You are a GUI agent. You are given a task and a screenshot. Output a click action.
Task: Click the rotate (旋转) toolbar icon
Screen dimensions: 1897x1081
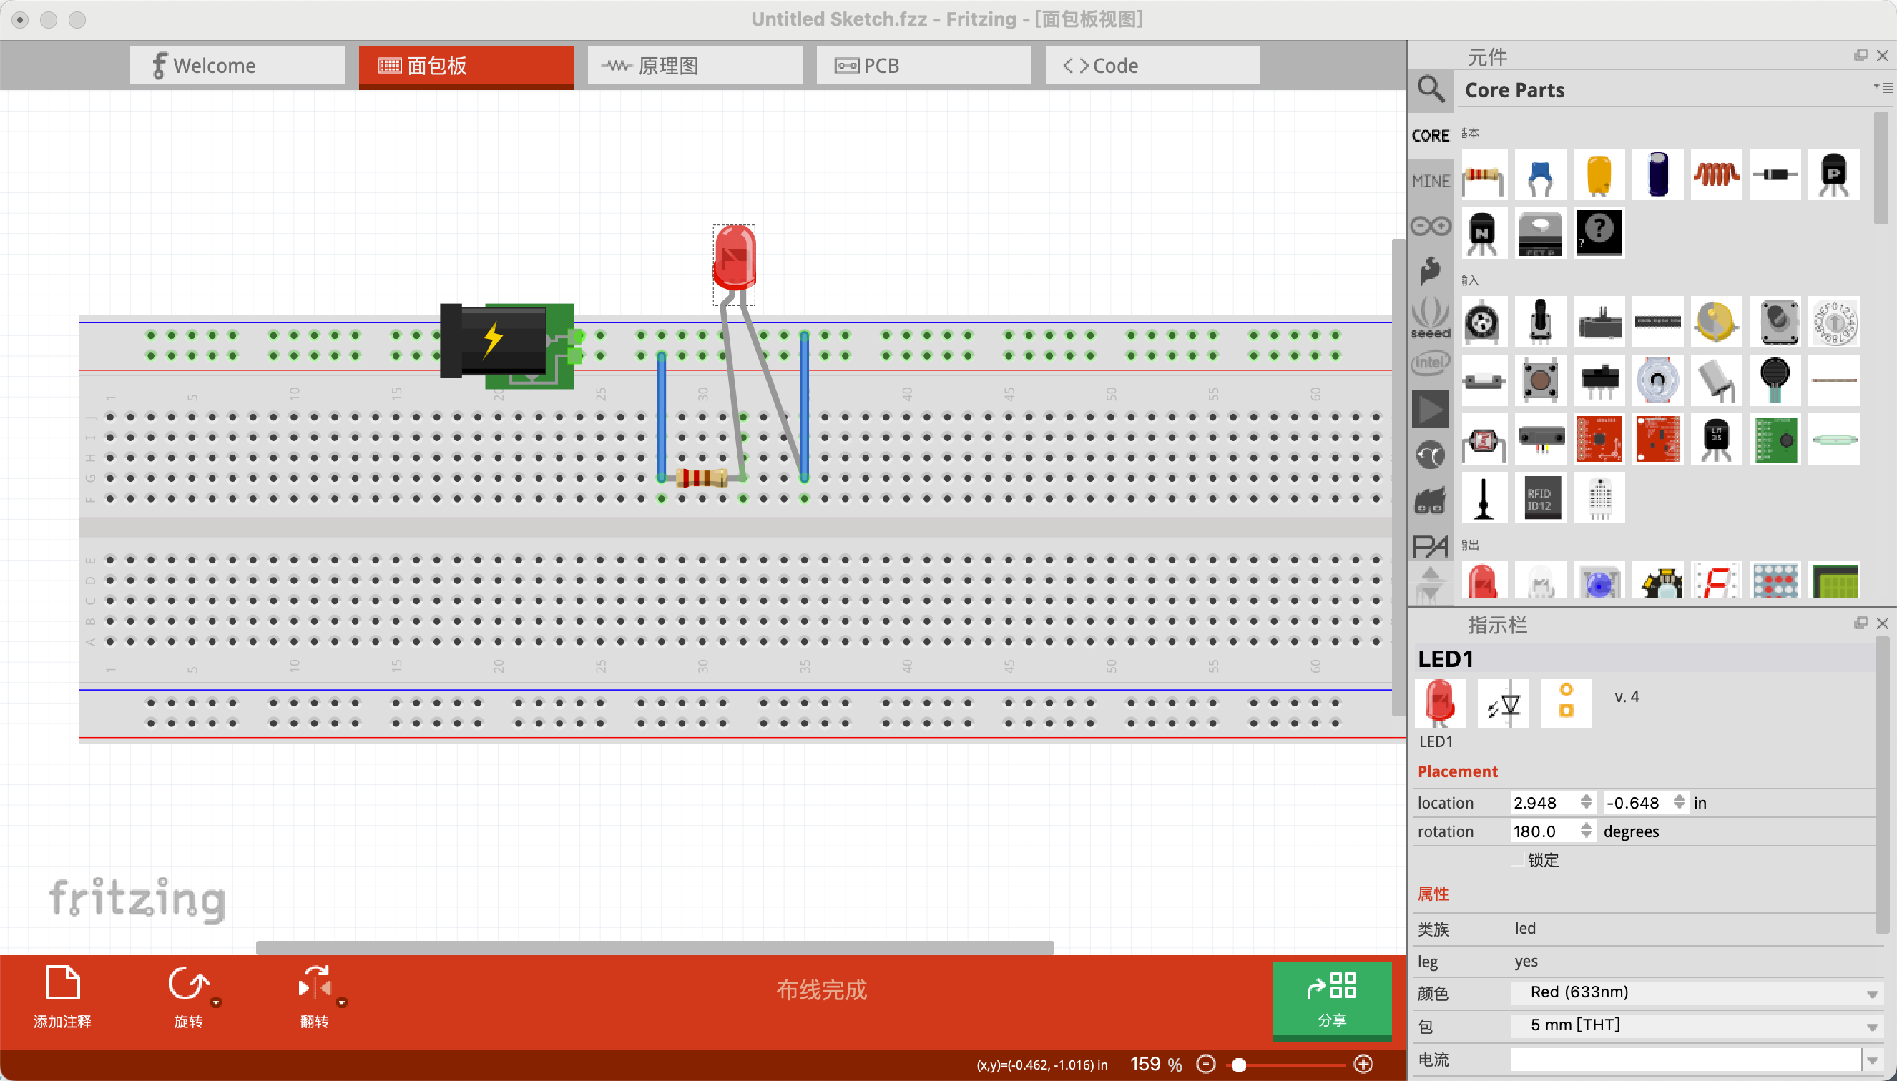pos(187,985)
